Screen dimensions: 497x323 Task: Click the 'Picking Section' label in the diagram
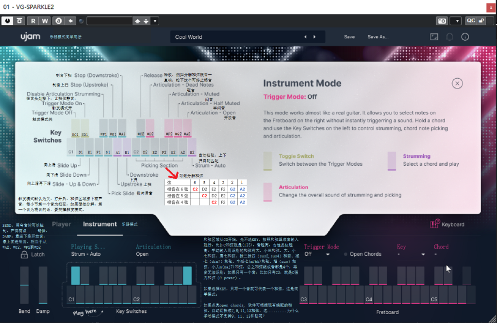point(159,165)
